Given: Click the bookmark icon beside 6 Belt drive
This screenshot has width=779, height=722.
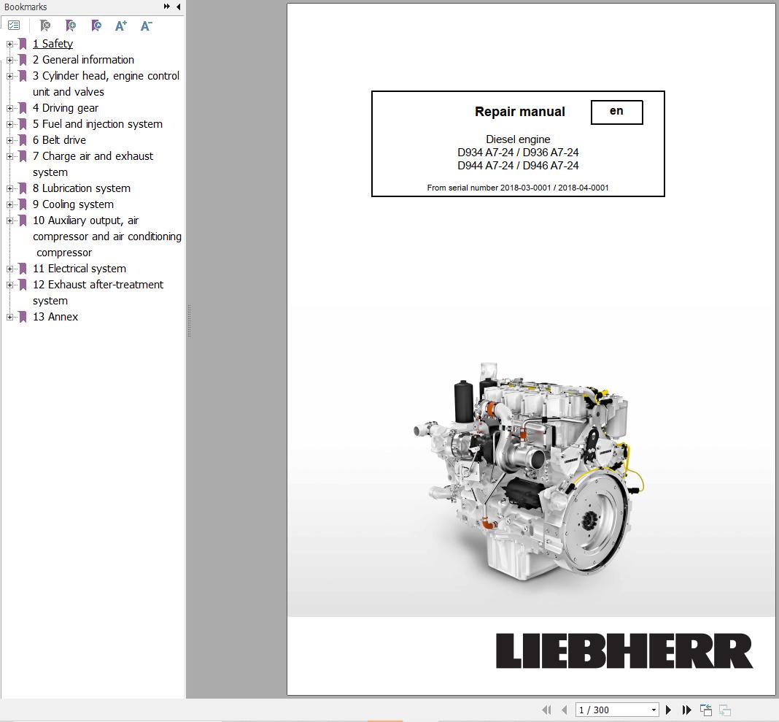Looking at the screenshot, I should pyautogui.click(x=23, y=140).
